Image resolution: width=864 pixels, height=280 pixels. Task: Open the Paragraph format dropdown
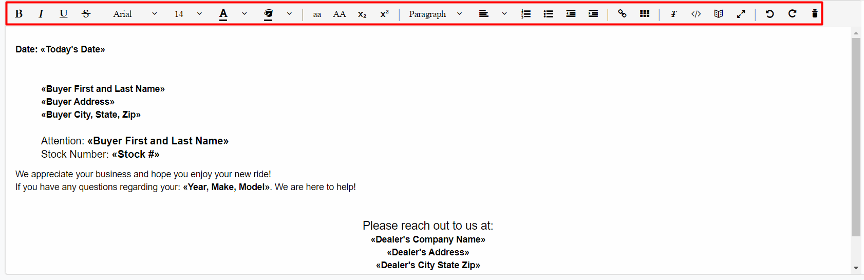point(436,14)
